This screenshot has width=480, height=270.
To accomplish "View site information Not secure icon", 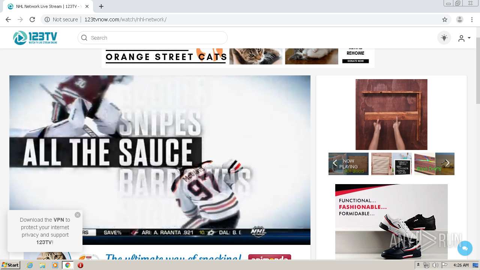I will coord(61,19).
